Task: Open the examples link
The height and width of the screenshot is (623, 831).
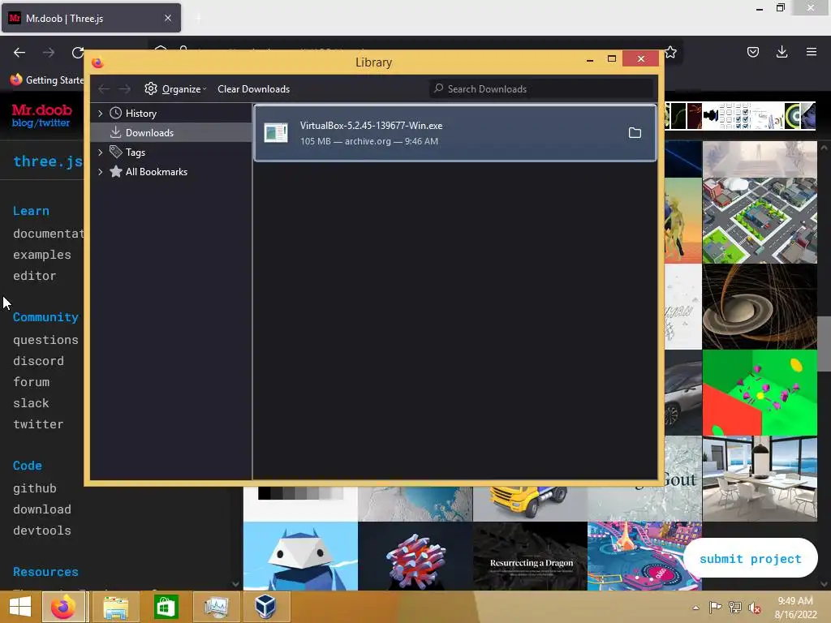Action: click(x=42, y=255)
